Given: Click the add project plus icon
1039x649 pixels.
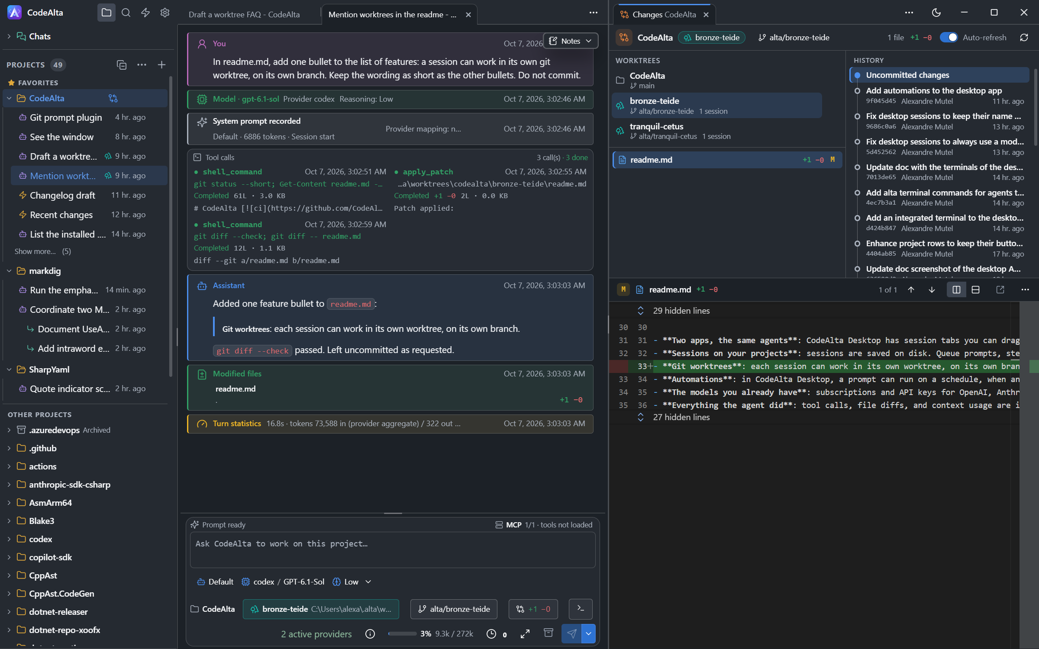Looking at the screenshot, I should pyautogui.click(x=161, y=65).
